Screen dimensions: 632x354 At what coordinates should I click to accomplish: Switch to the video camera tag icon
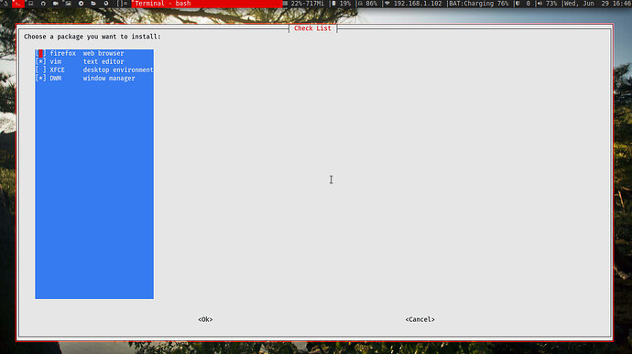click(56, 4)
